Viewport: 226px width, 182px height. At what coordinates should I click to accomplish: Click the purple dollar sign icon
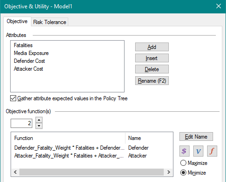coord(184,151)
